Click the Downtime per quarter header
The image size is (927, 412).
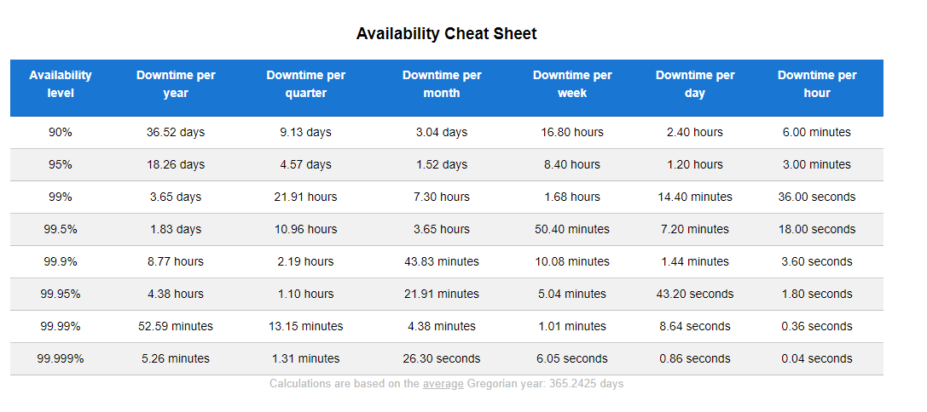(305, 84)
